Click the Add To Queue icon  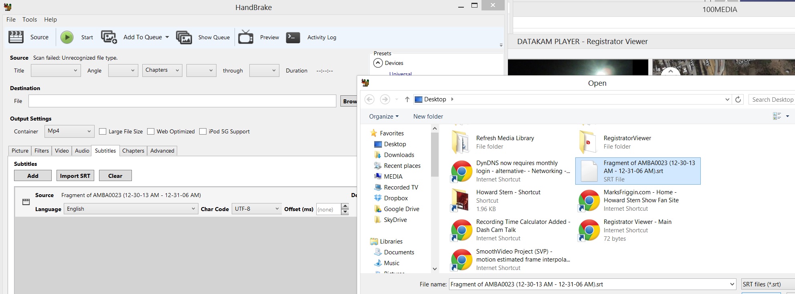(109, 37)
